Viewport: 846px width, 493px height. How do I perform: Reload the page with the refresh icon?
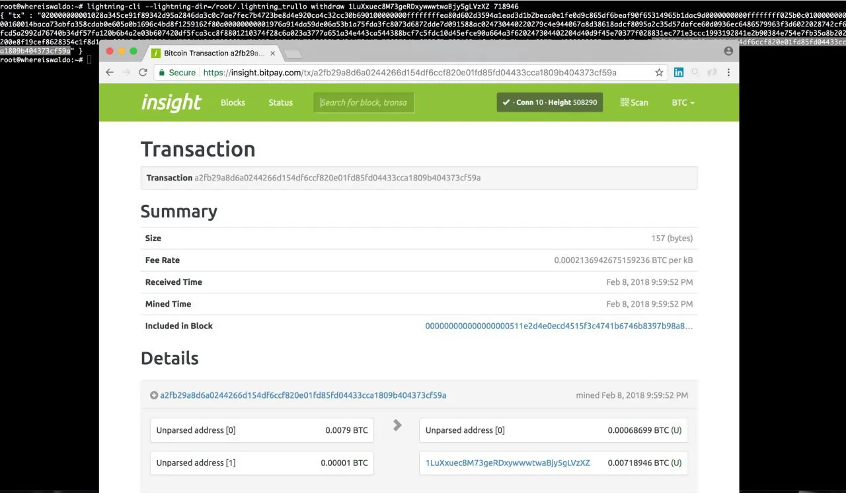point(143,73)
